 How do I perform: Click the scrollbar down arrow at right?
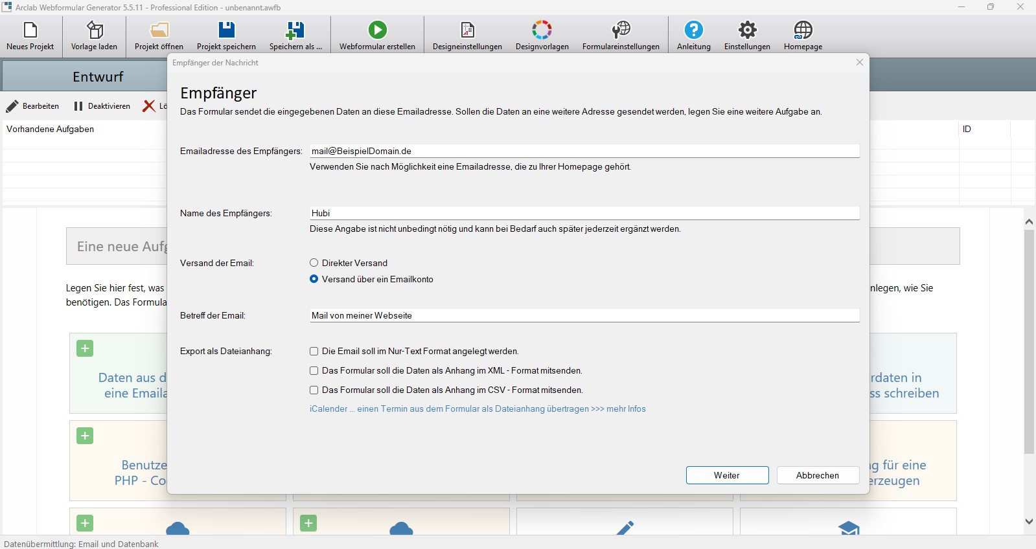click(1029, 521)
